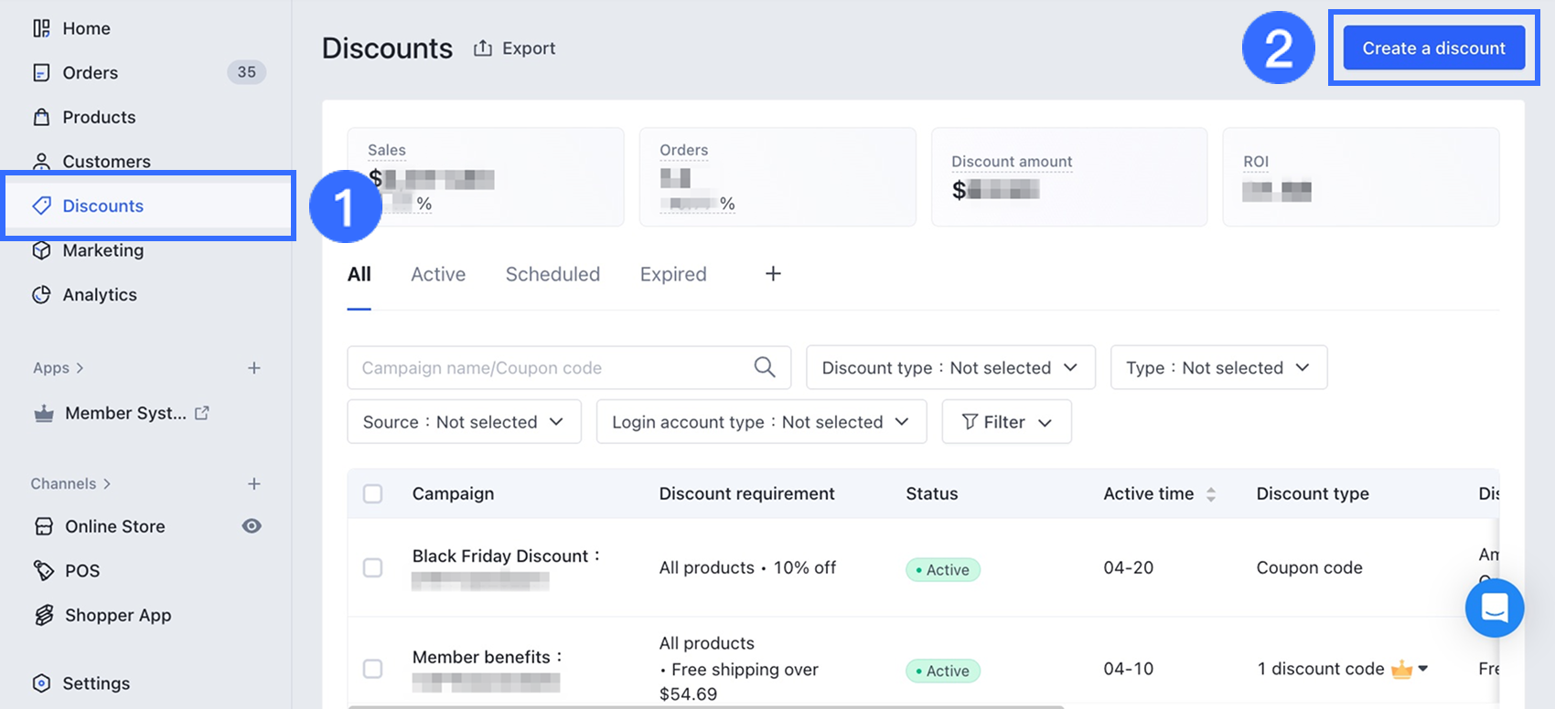This screenshot has width=1555, height=709.
Task: Check the Black Friday Discount checkbox
Action: point(373,568)
